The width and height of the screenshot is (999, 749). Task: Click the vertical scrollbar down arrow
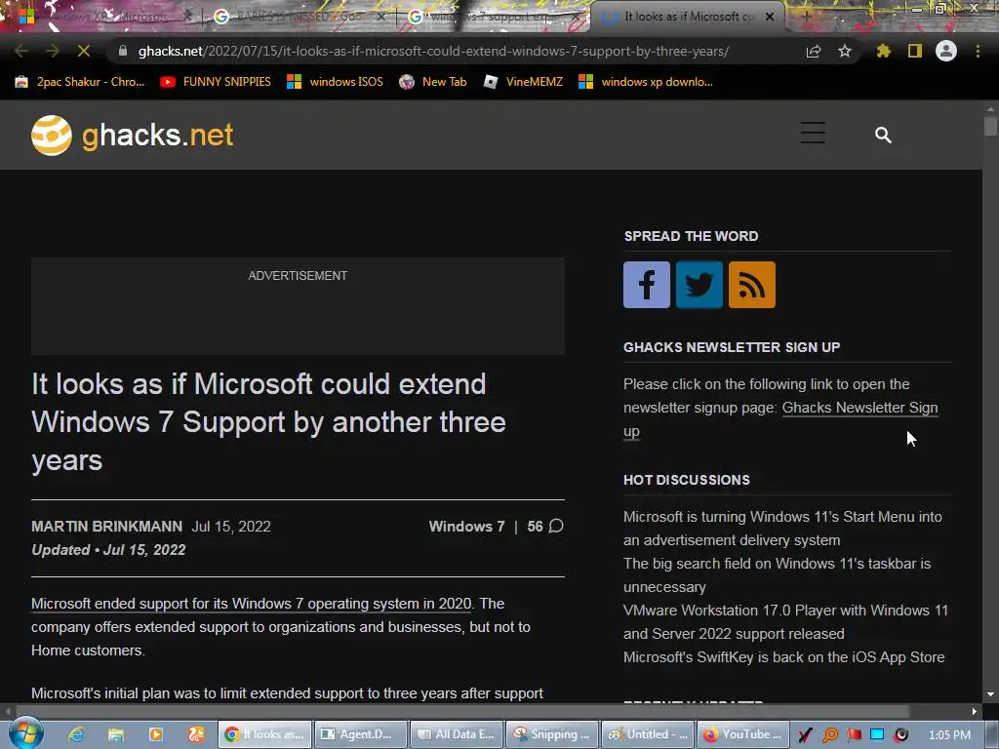pyautogui.click(x=990, y=694)
